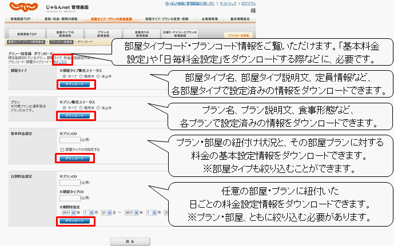Open end year dropdown showing 2011

coord(132,213)
